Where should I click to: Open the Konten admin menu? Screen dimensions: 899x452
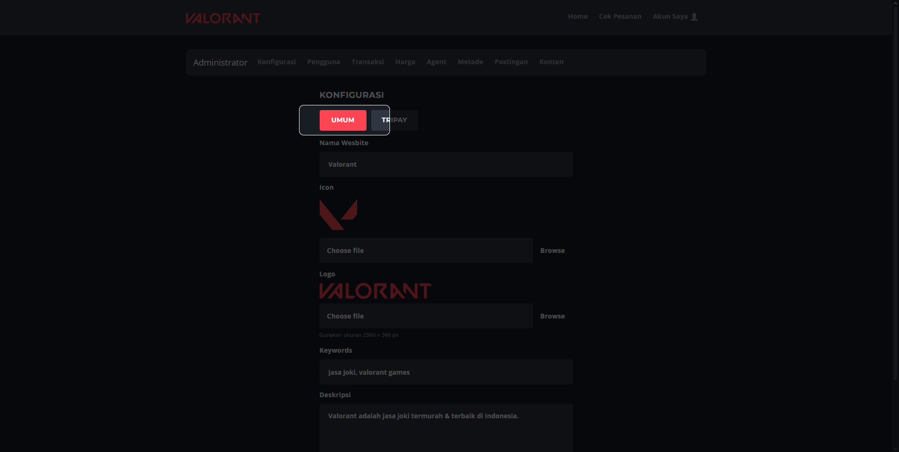point(551,62)
